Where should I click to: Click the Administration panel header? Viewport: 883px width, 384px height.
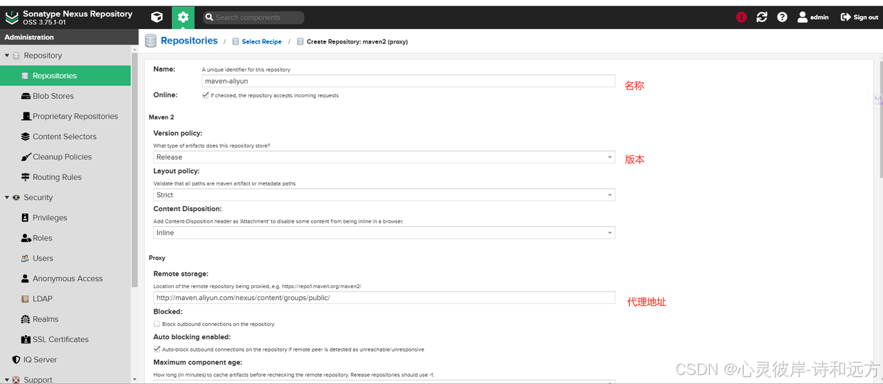pyautogui.click(x=69, y=37)
